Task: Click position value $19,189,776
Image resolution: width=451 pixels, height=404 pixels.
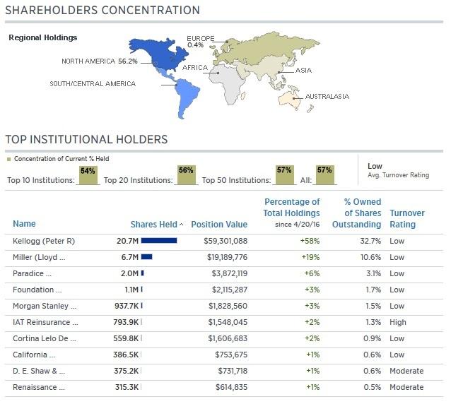Action: [x=227, y=257]
